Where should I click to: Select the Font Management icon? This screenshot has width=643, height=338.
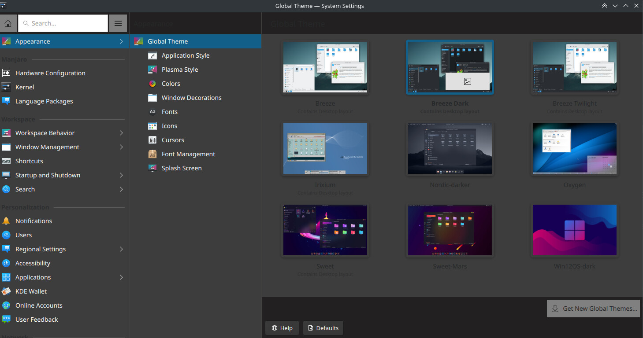pos(152,154)
